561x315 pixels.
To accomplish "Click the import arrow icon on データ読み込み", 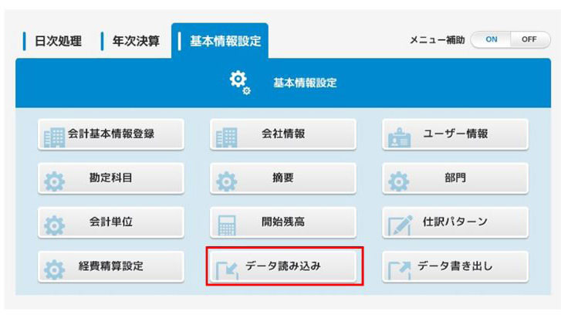I will (x=227, y=270).
